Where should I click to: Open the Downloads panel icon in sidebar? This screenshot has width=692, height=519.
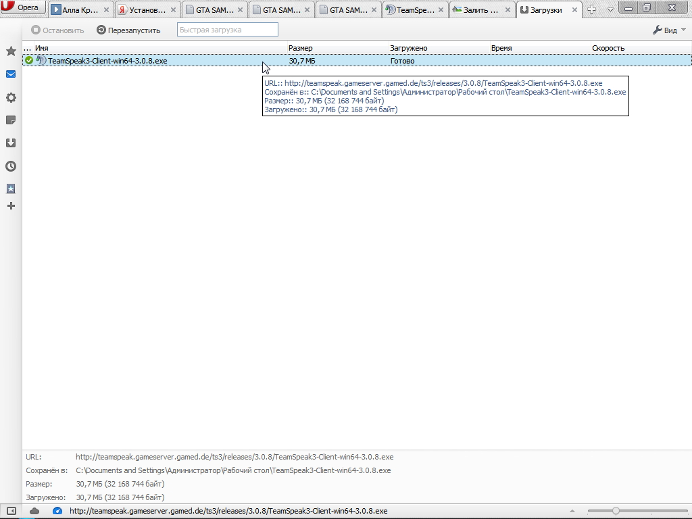pyautogui.click(x=11, y=143)
